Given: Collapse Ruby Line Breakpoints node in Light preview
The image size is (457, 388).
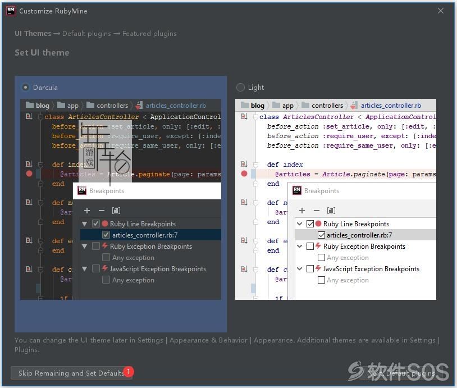Looking at the screenshot, I should (x=300, y=224).
